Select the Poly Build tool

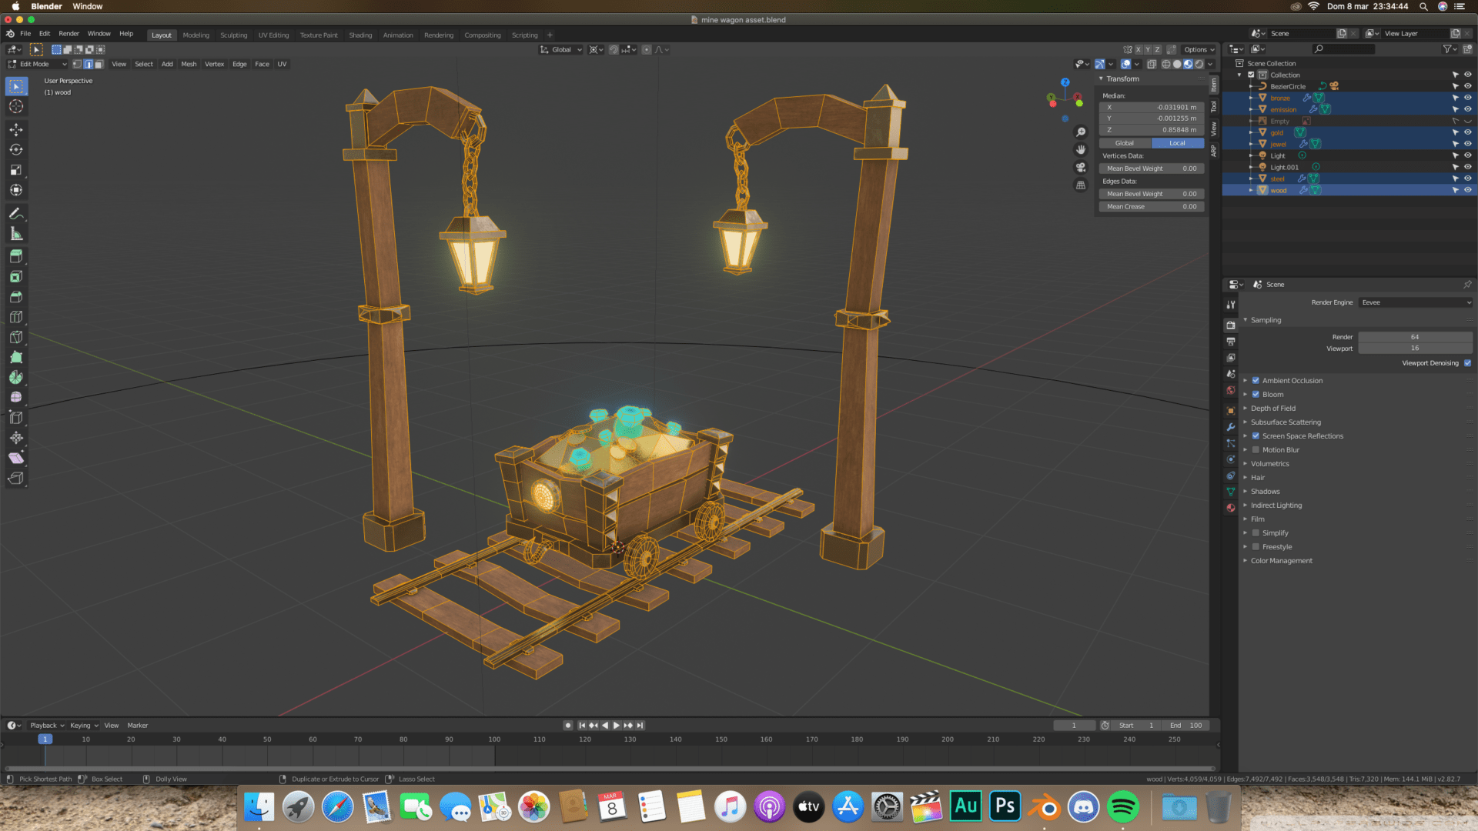click(x=16, y=357)
